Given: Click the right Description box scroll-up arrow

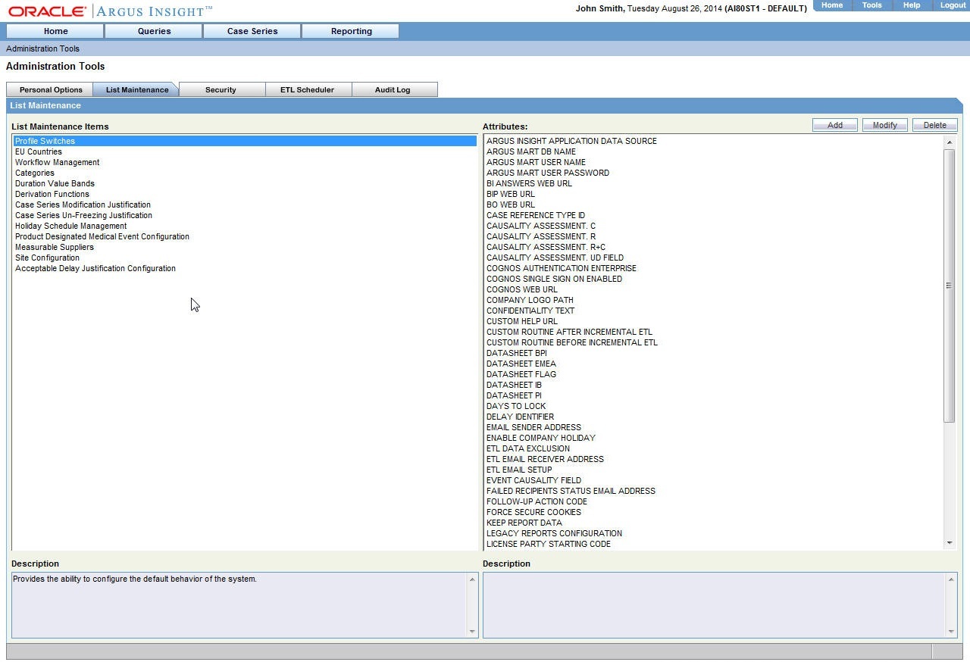Looking at the screenshot, I should 951,579.
